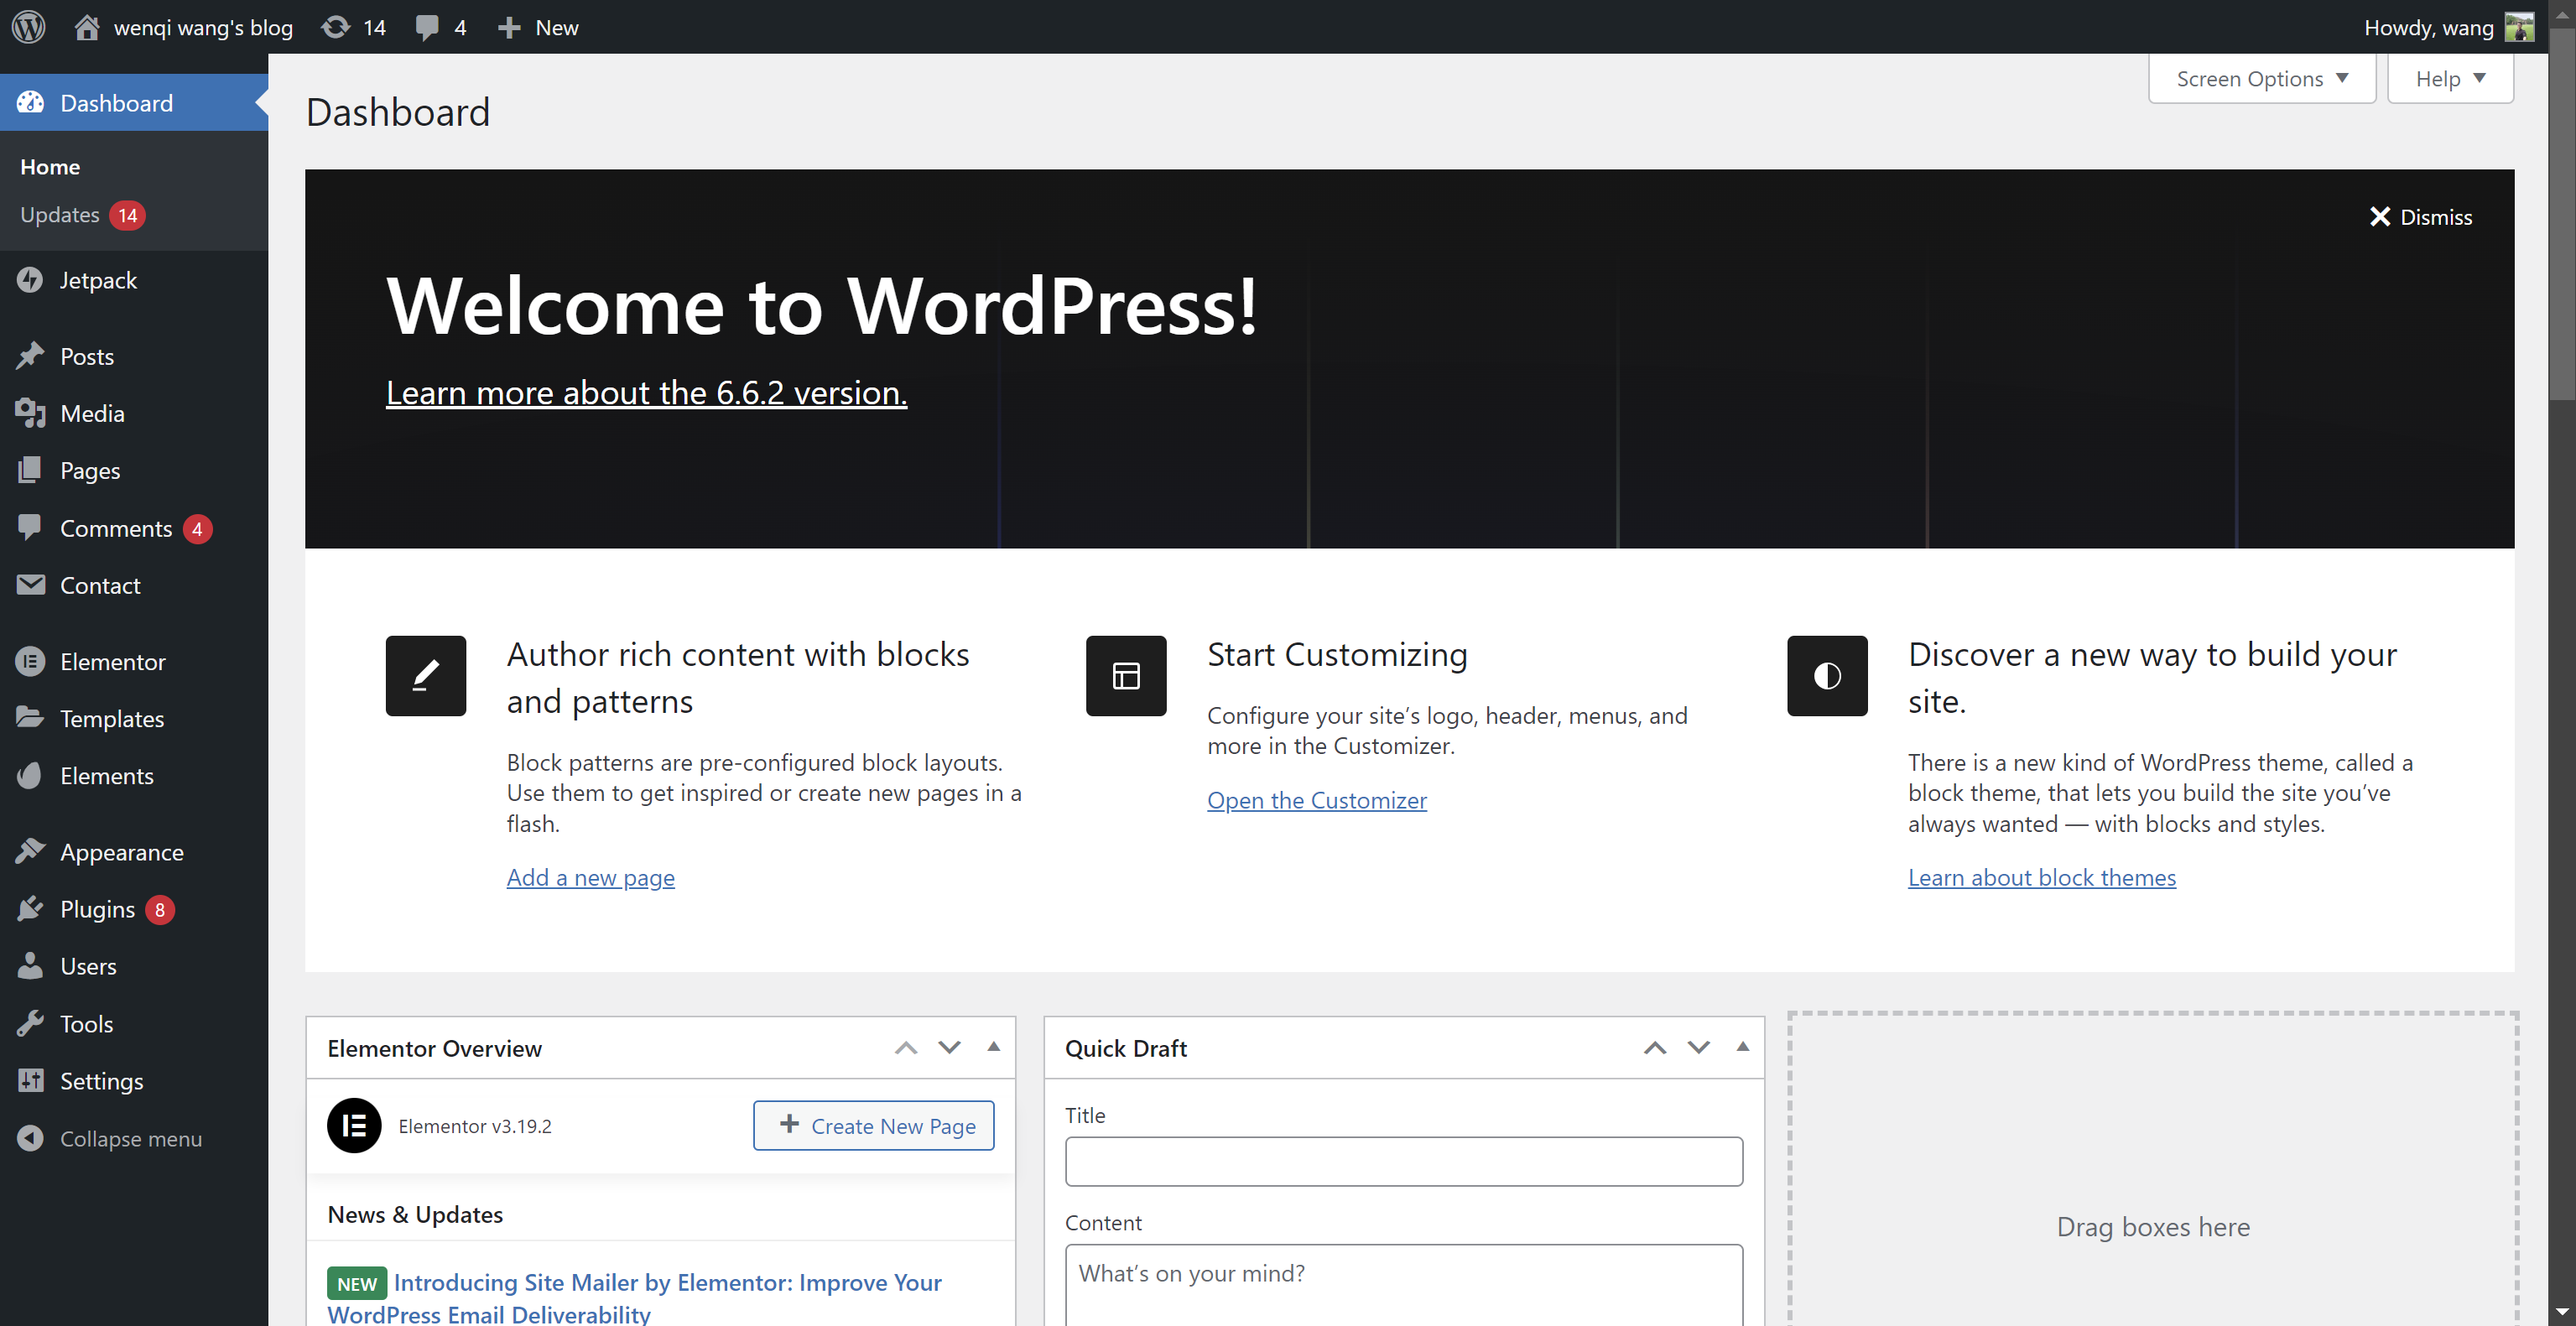Image resolution: width=2576 pixels, height=1326 pixels.
Task: Click the red 8 badge beside Plugins
Action: (159, 909)
